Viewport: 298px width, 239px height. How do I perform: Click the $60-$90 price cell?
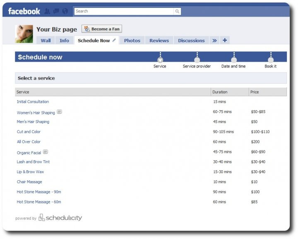[x=258, y=152]
